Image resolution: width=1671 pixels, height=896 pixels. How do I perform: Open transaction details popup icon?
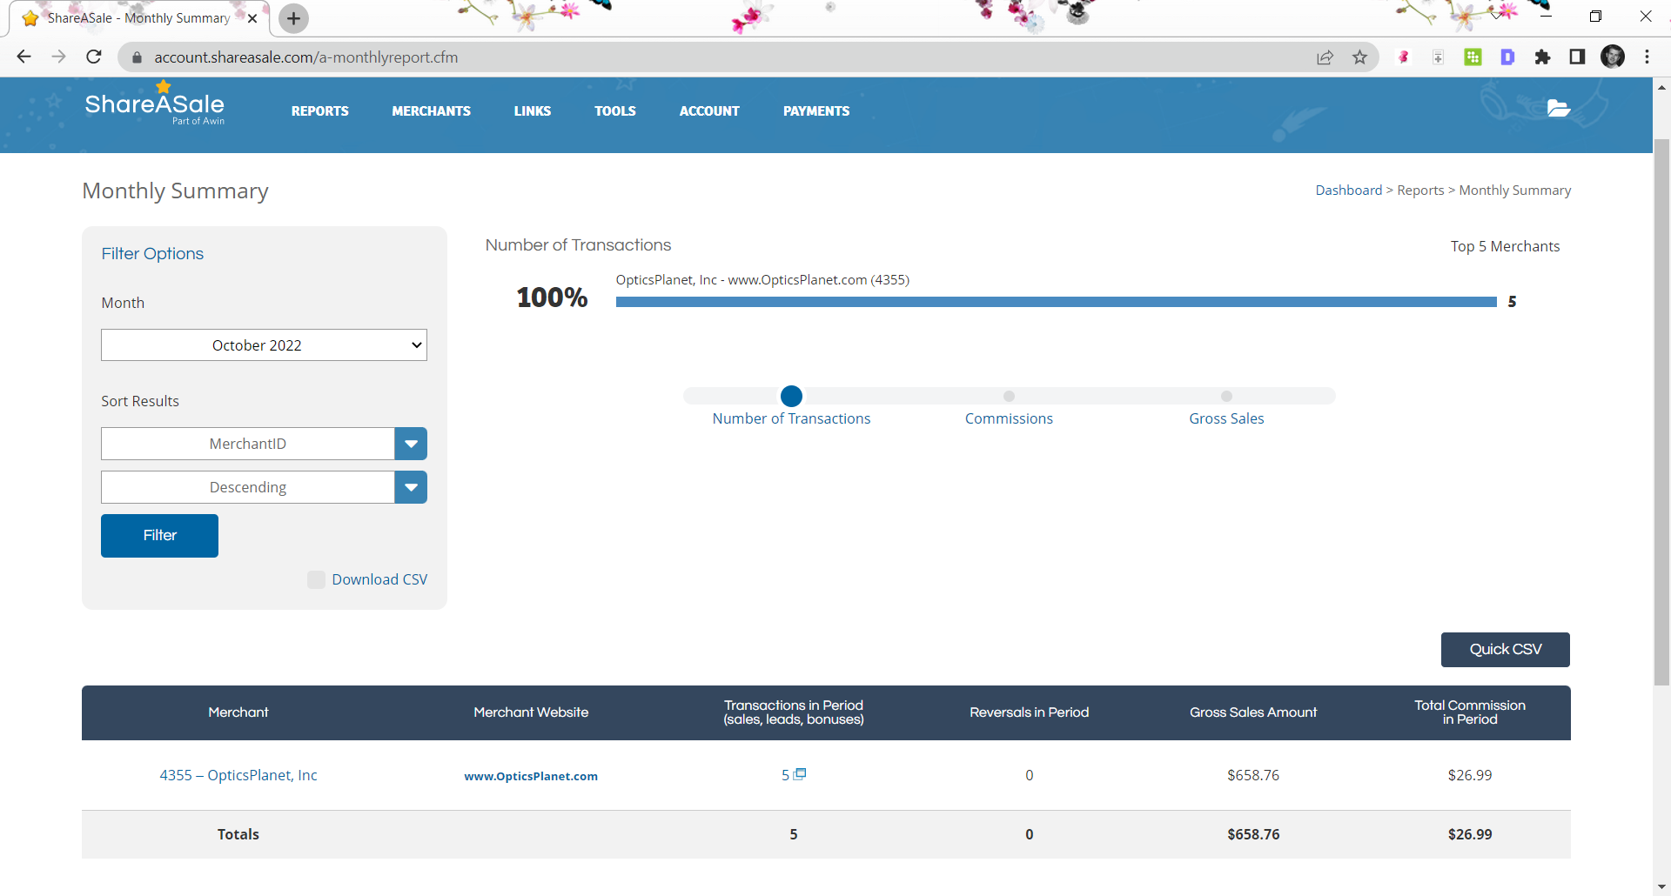pos(801,773)
